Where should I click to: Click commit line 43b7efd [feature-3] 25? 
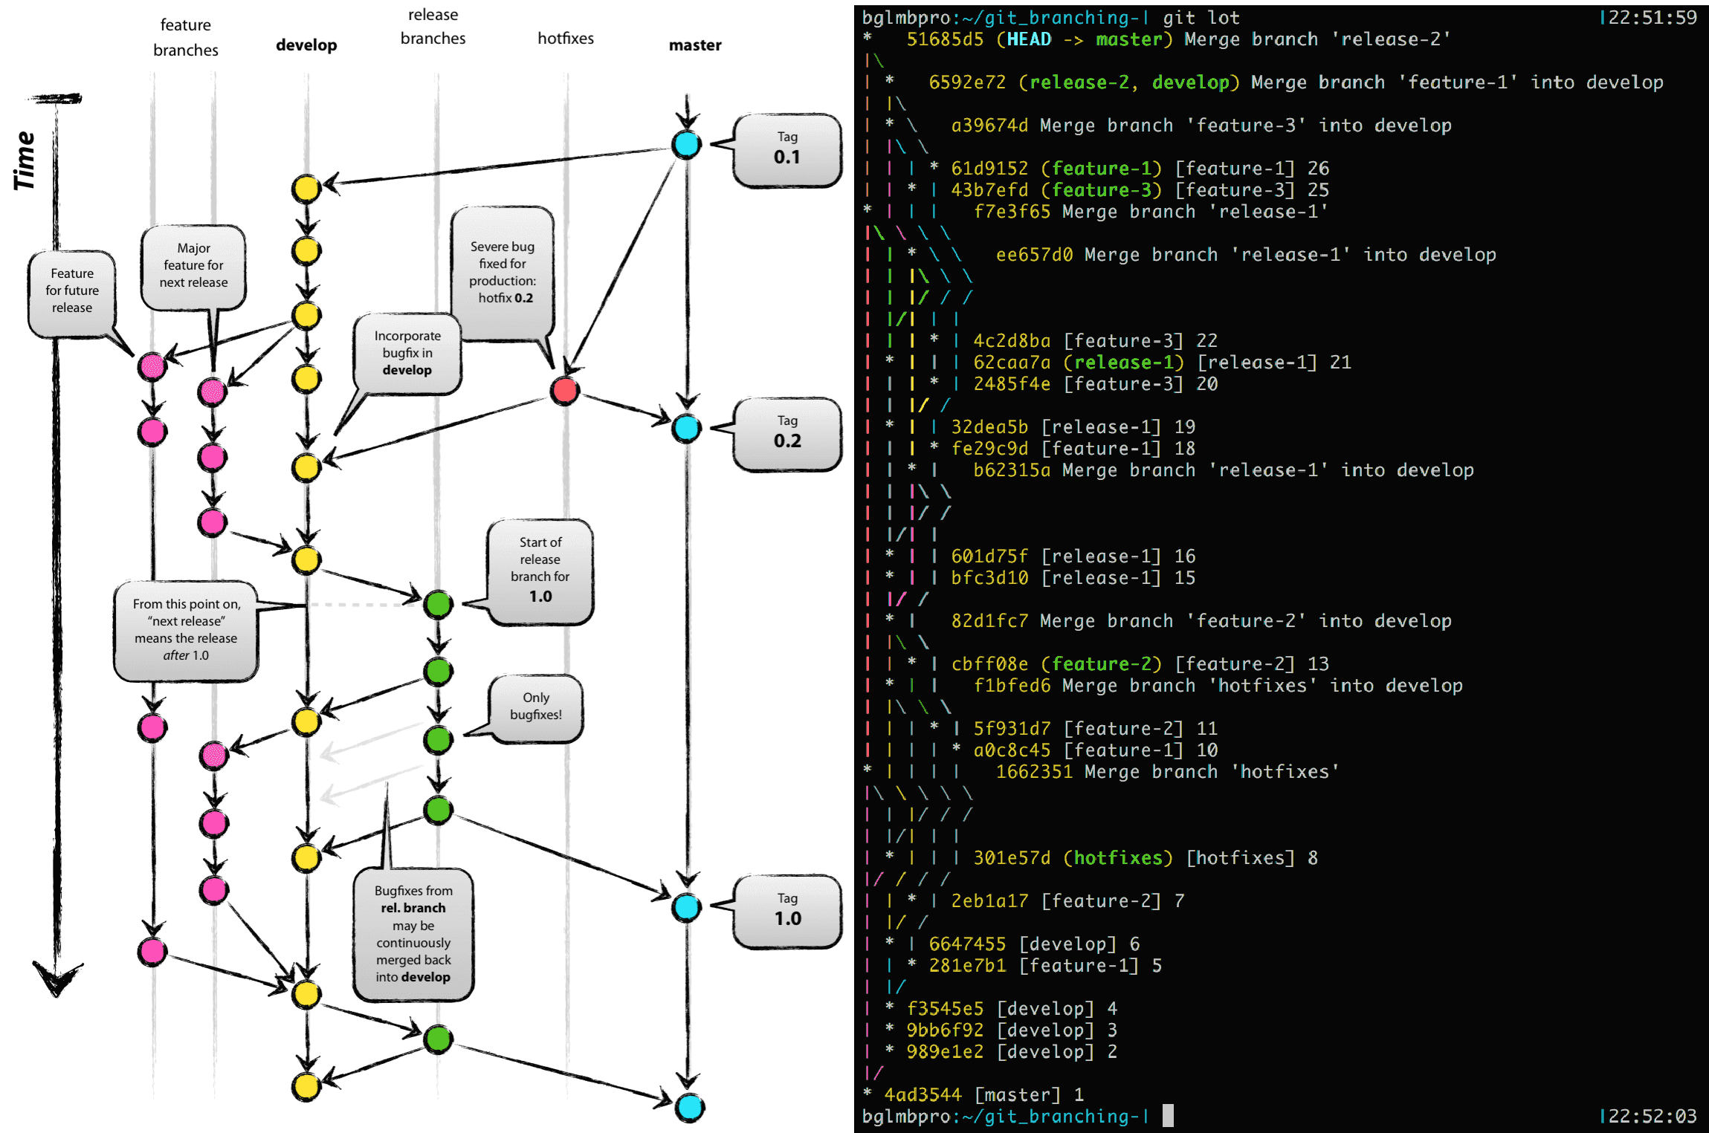point(1140,189)
